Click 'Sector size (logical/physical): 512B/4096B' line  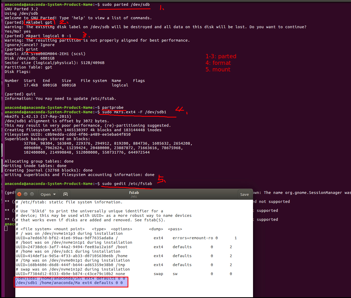[x=54, y=63]
